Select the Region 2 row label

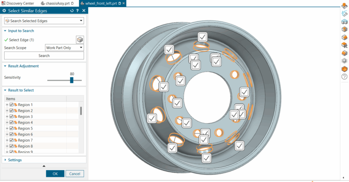coord(25,110)
